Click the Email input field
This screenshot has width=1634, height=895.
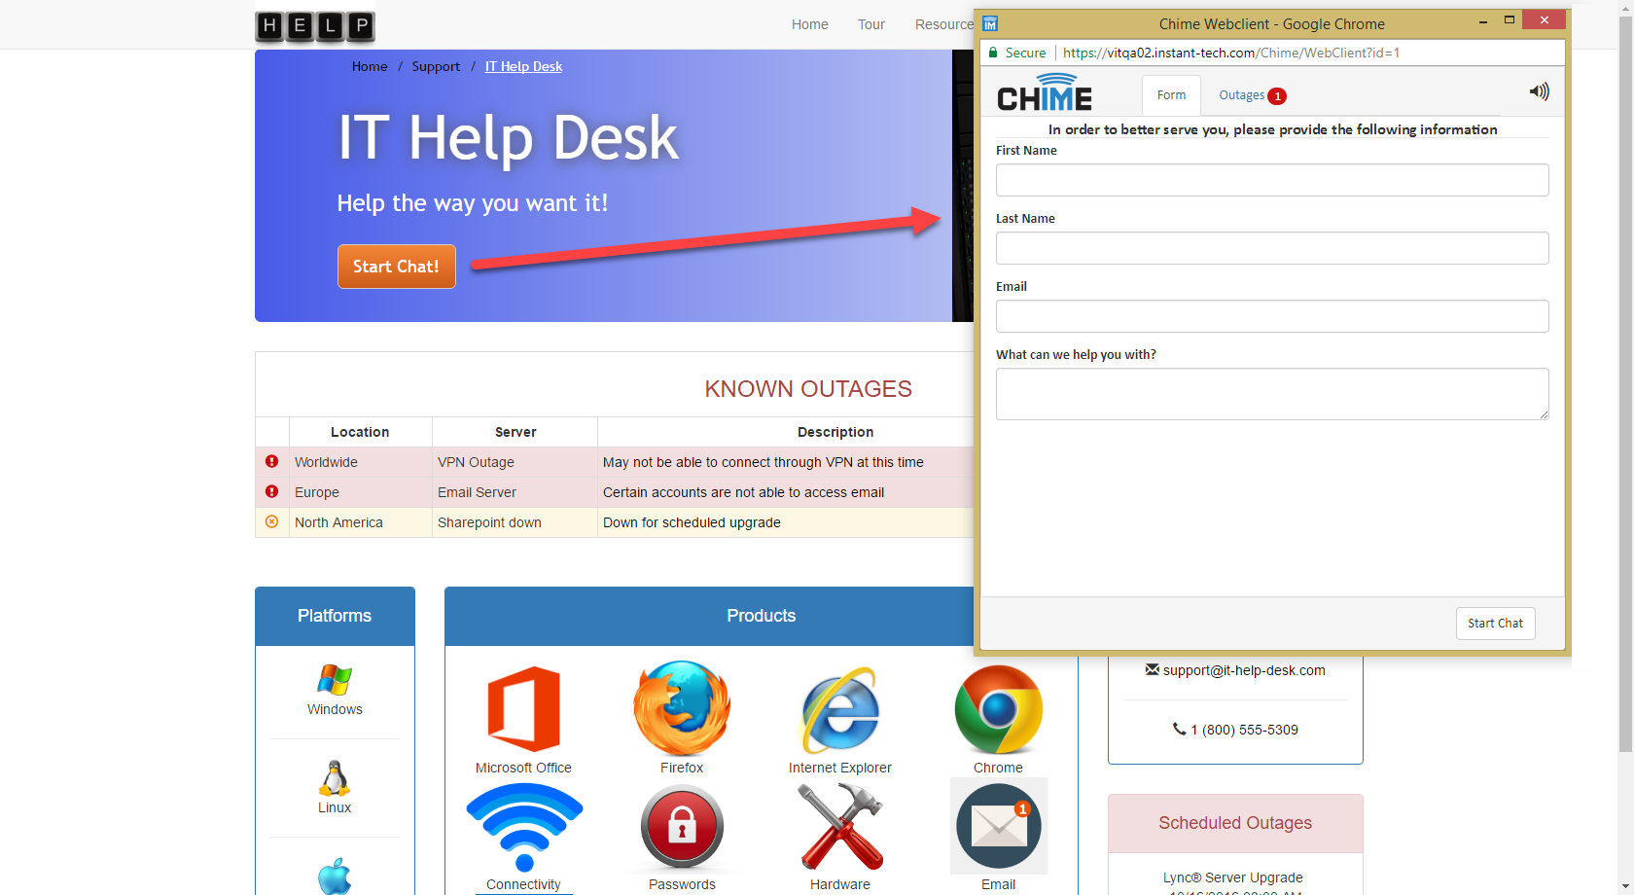(1272, 316)
